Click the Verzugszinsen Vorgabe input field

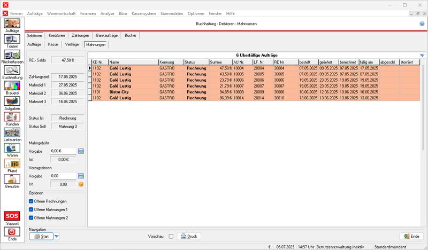coord(63,176)
